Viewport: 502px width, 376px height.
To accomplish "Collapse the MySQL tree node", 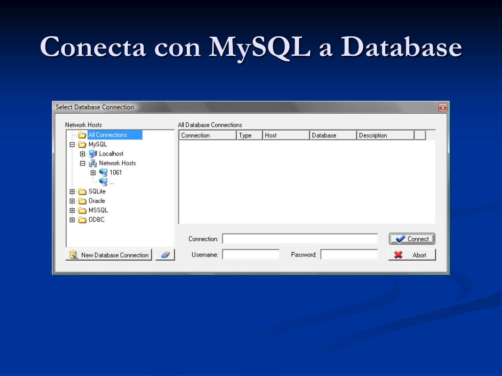I will tap(72, 144).
